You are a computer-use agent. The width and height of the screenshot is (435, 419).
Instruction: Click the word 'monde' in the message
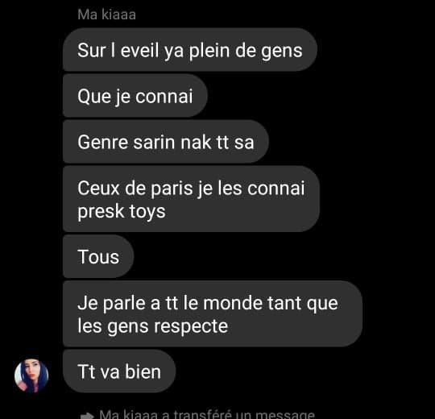[x=233, y=303]
